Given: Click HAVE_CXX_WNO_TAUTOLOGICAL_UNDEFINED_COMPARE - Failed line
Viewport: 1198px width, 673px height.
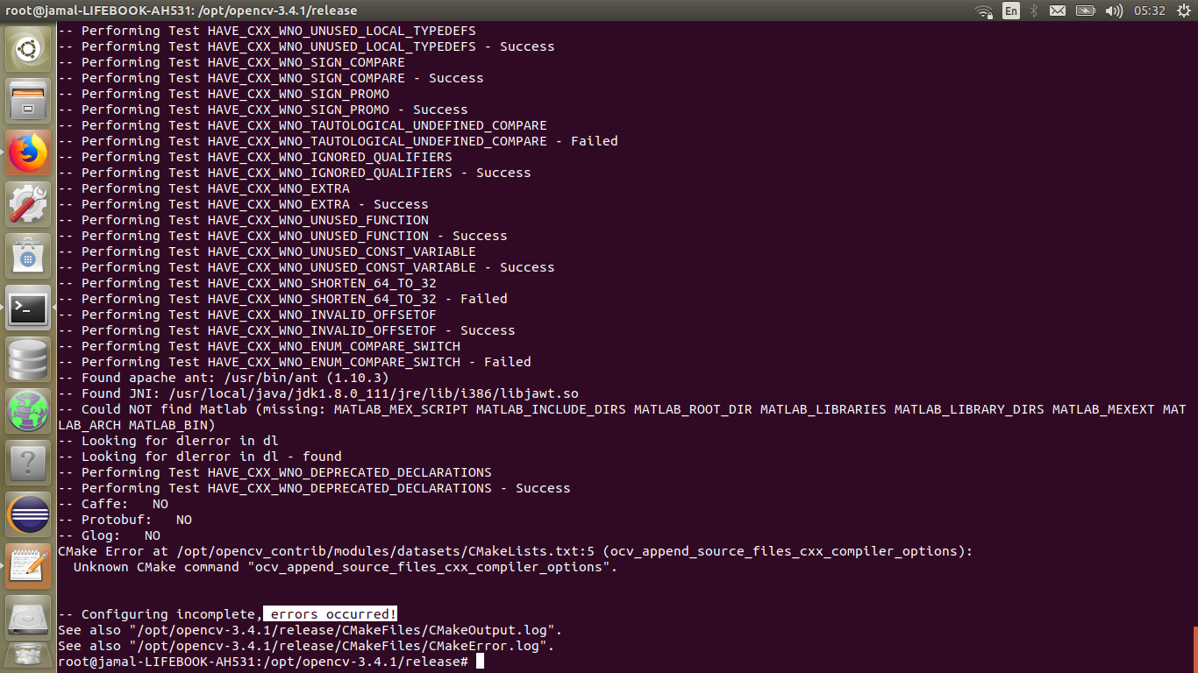Looking at the screenshot, I should click(338, 141).
